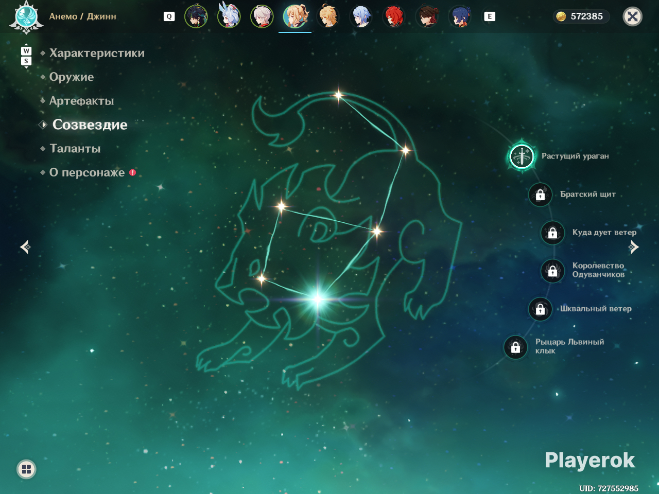Viewport: 659px width, 494px height.
Task: Click the Mora coin icon
Action: coord(561,16)
